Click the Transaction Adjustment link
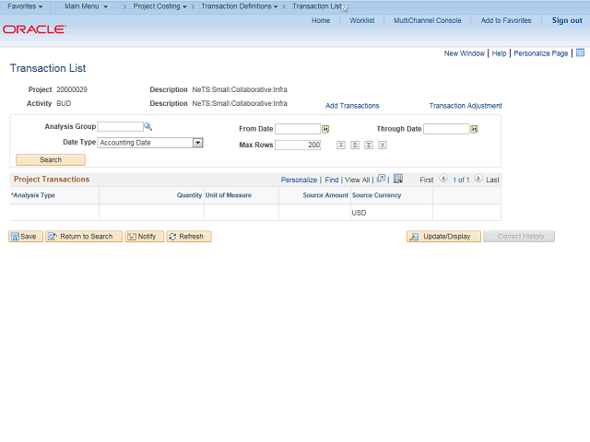Viewport: 590px width, 442px height. pos(466,106)
